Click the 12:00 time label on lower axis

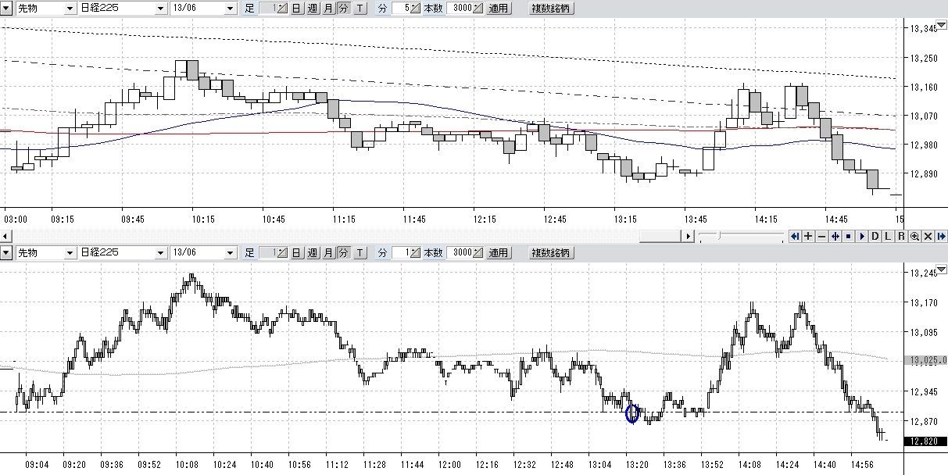(450, 464)
